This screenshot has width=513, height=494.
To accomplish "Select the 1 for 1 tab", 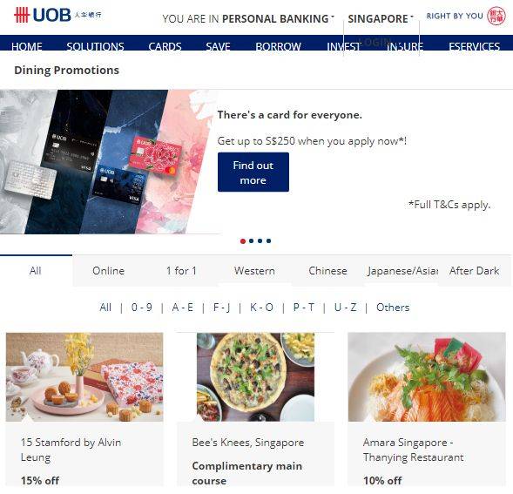I will [181, 271].
